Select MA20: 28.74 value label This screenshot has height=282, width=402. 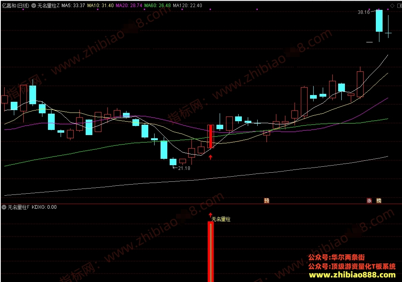[129, 6]
